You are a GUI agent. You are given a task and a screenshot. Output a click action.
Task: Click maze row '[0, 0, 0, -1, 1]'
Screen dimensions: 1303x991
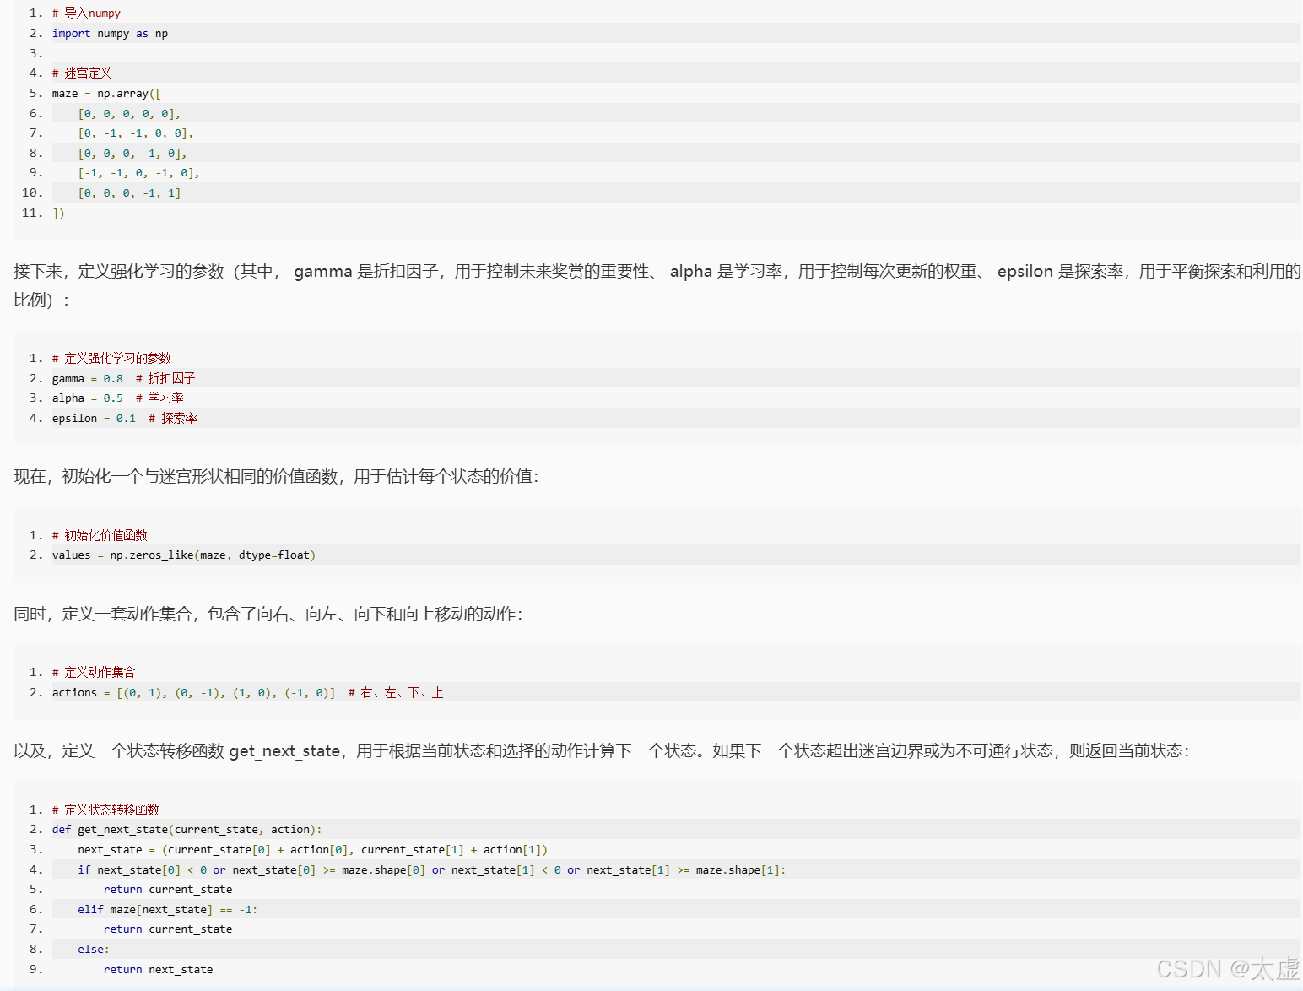pyautogui.click(x=129, y=193)
